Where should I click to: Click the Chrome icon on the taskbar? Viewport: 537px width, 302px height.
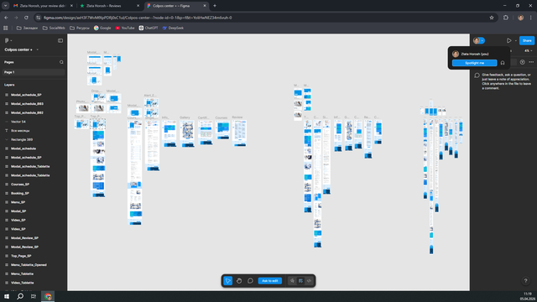coord(48,296)
